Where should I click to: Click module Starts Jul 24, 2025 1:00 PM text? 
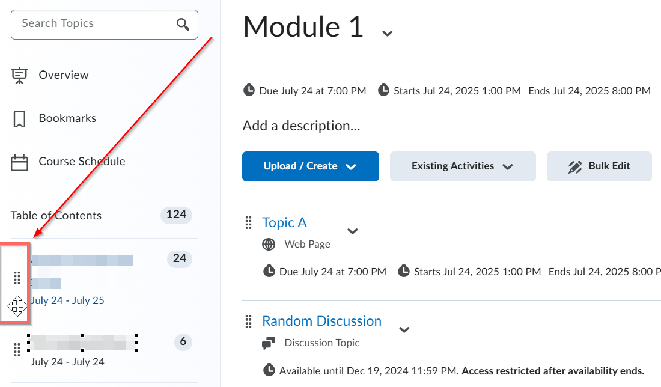point(457,91)
